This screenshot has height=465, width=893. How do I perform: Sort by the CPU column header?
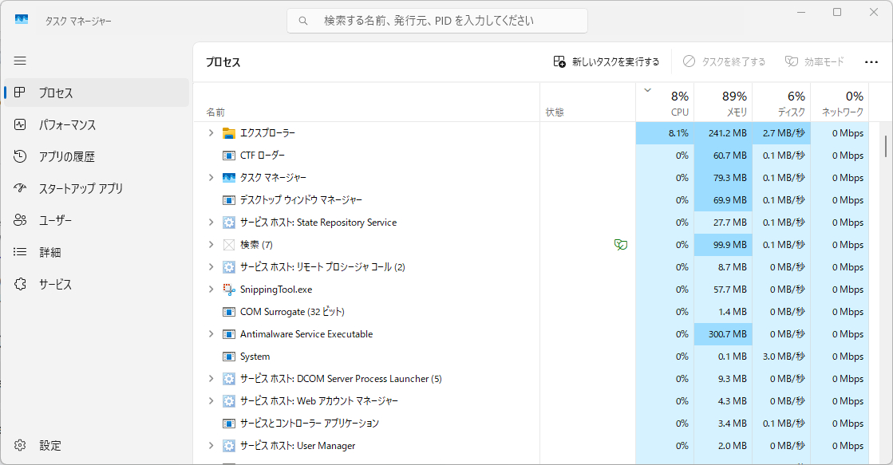click(665, 102)
